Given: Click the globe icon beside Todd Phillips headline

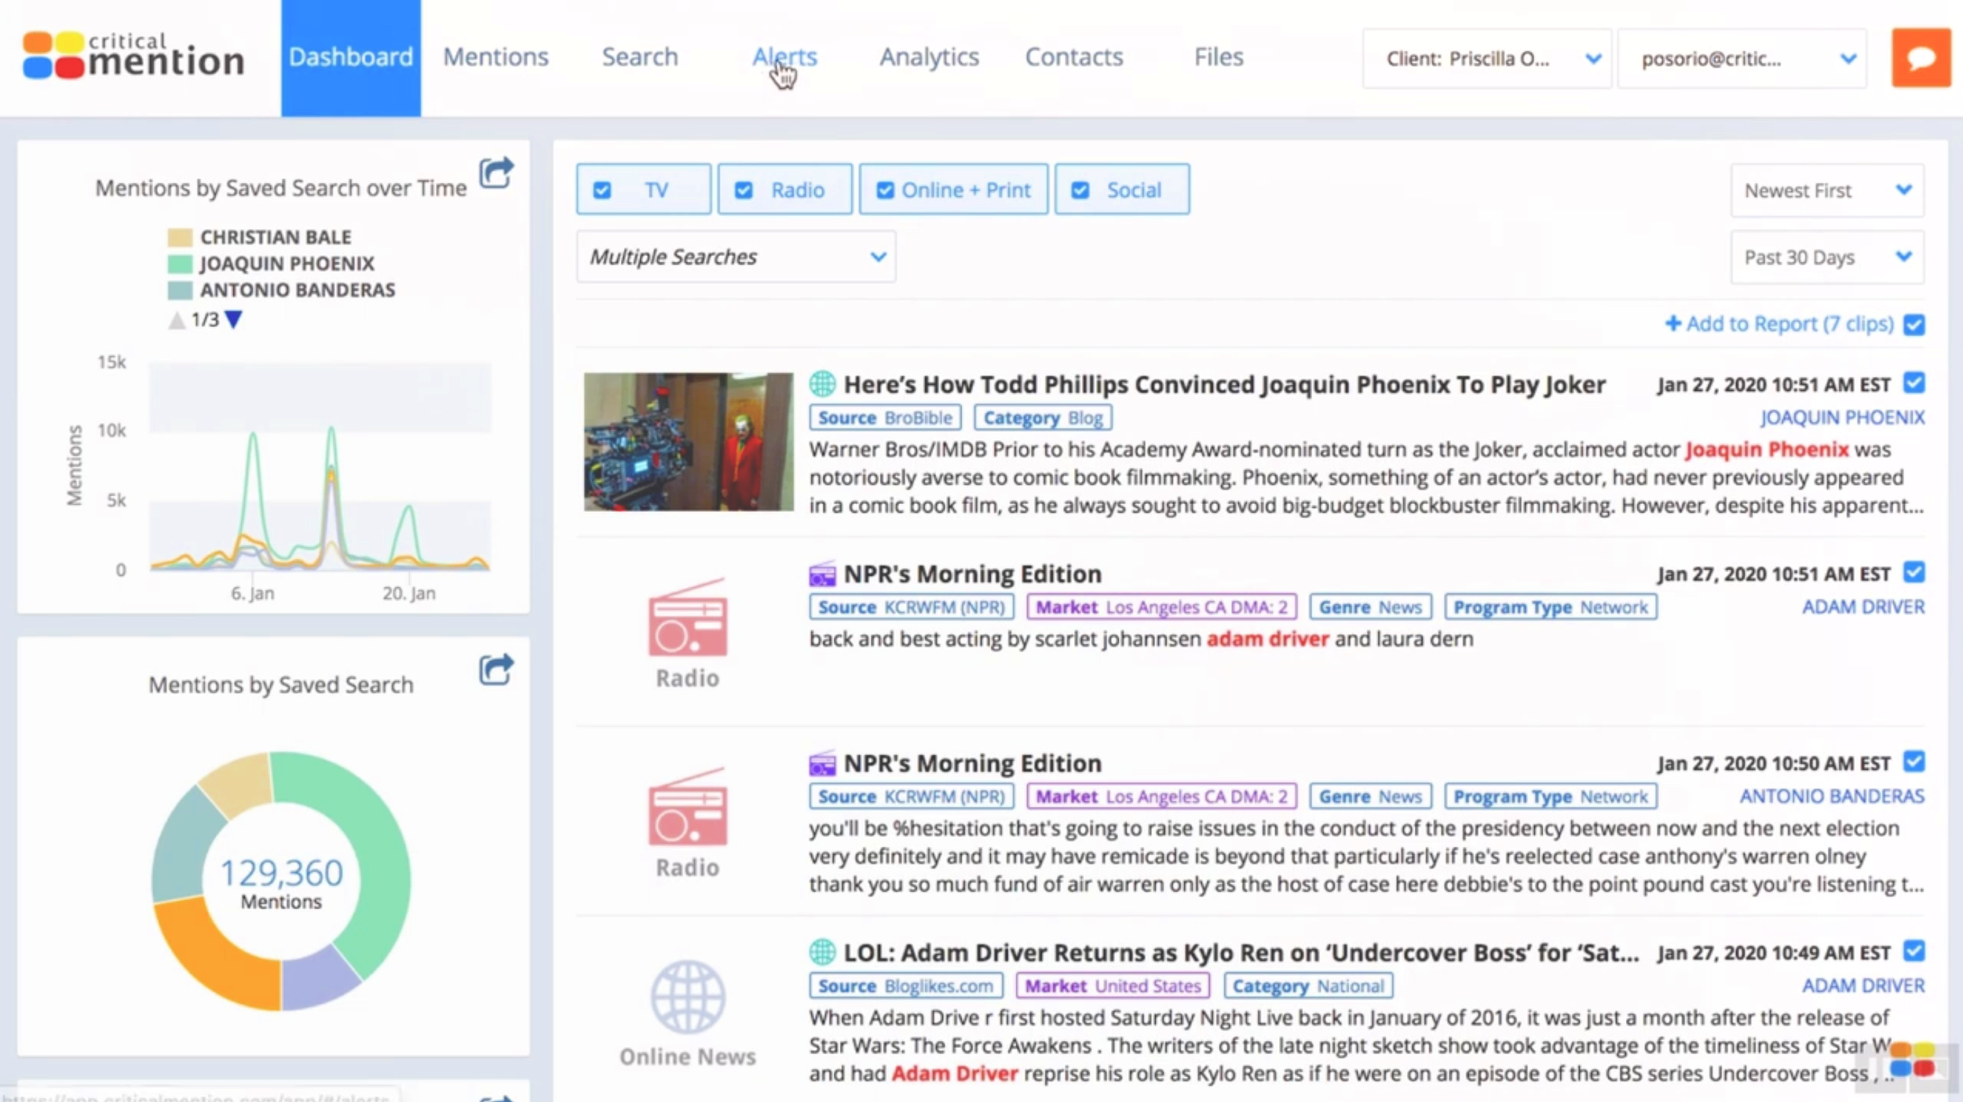Looking at the screenshot, I should tap(822, 384).
